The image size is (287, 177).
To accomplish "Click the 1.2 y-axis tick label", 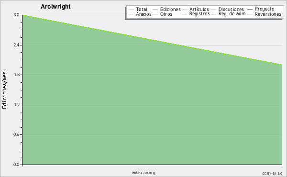I will pos(16,105).
